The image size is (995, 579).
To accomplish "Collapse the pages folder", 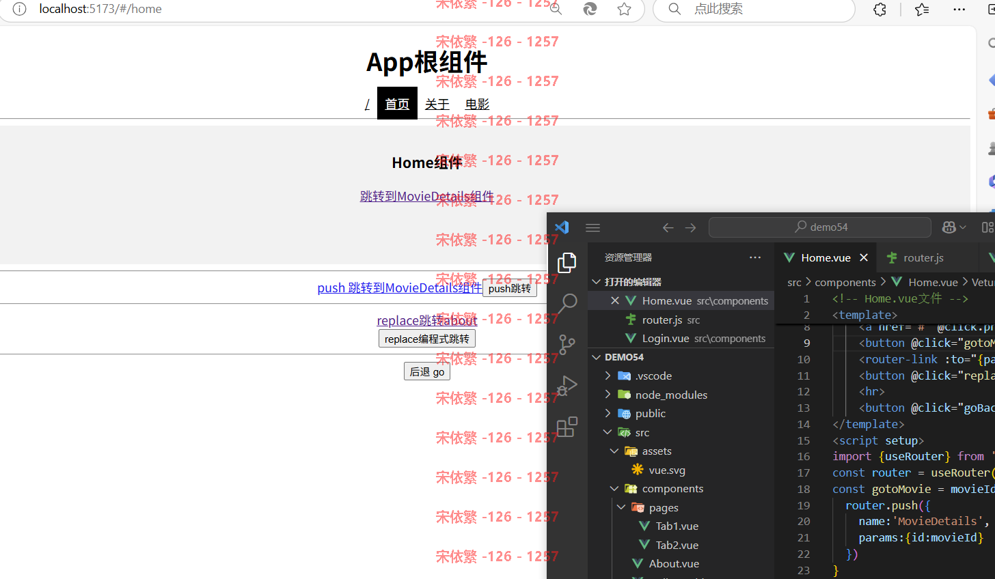I will [x=621, y=507].
